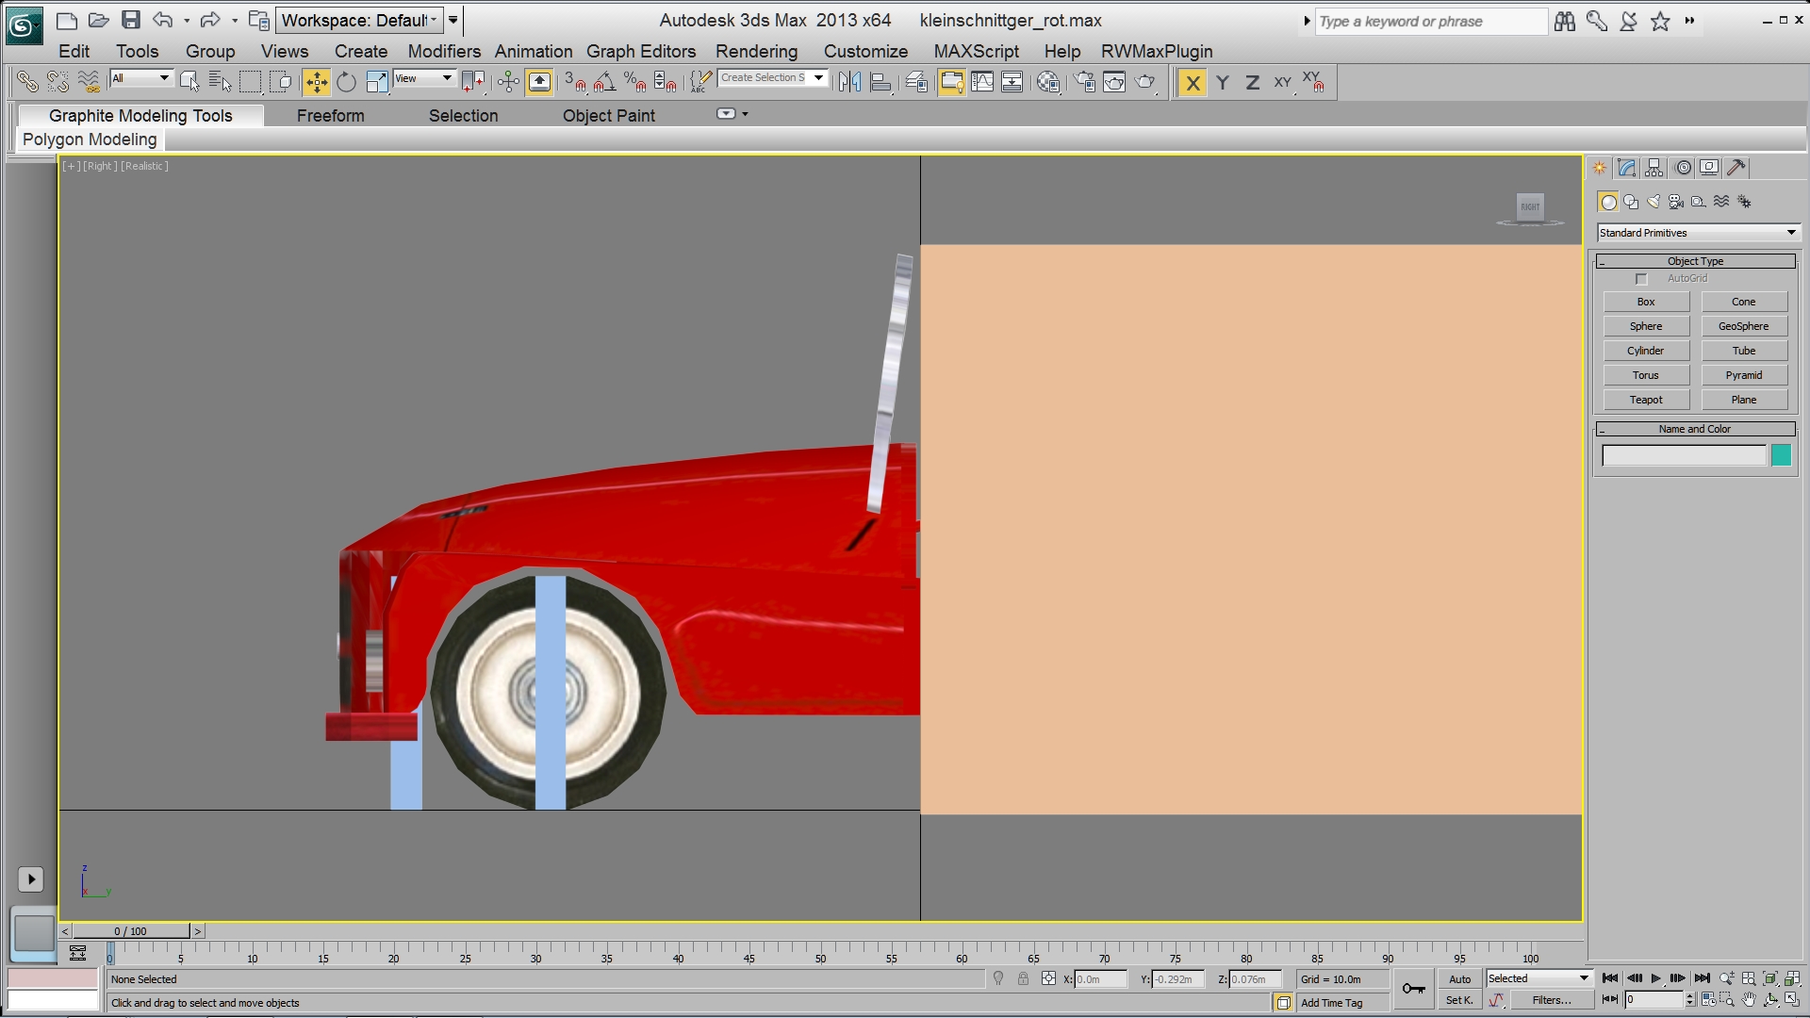Open the Modifiers menu
The width and height of the screenshot is (1810, 1018).
click(443, 52)
